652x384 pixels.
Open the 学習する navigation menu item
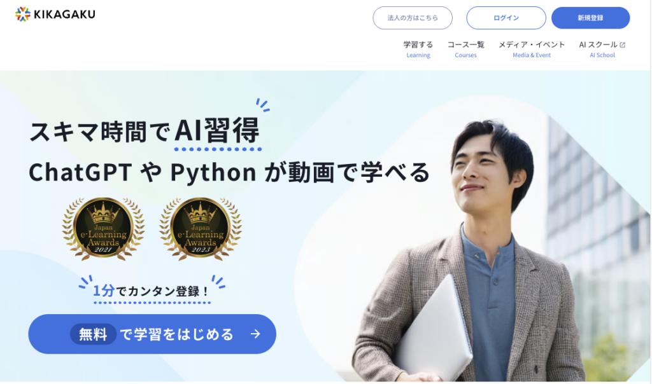click(x=418, y=45)
